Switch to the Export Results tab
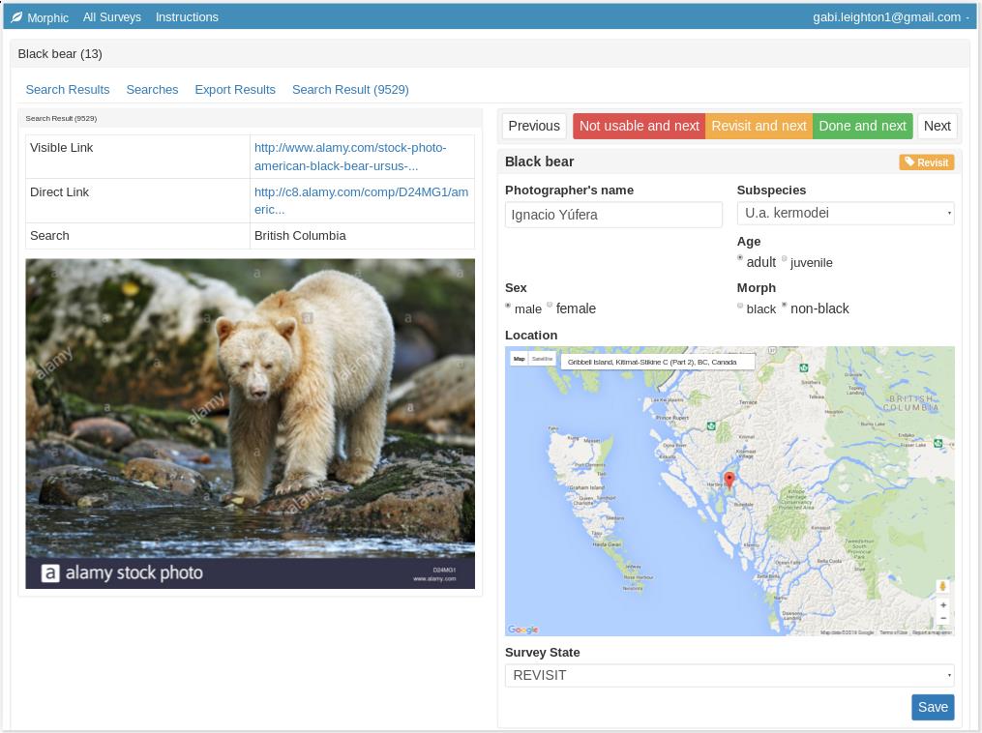Viewport: 982px width, 733px height. 235,90
